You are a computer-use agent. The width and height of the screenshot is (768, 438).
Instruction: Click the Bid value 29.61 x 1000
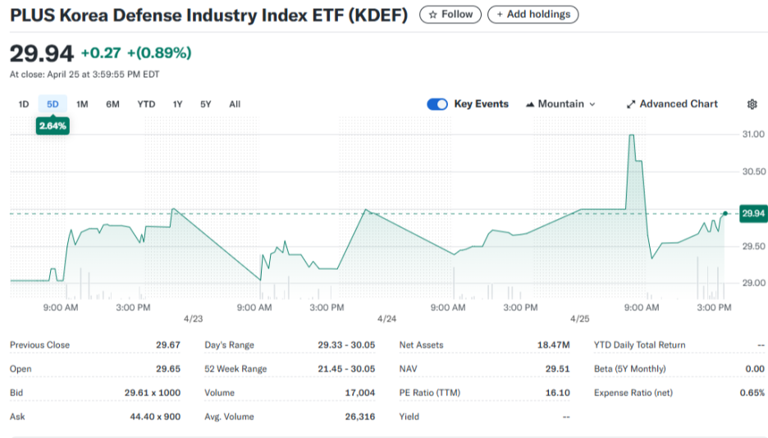tap(153, 393)
